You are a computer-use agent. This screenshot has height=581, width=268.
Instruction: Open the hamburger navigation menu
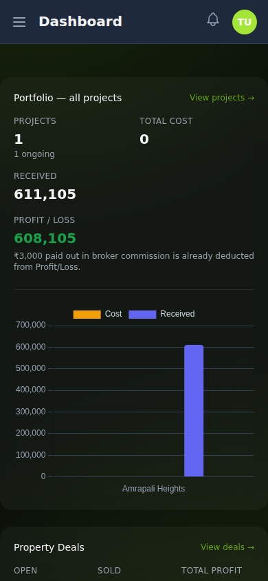pyautogui.click(x=19, y=22)
